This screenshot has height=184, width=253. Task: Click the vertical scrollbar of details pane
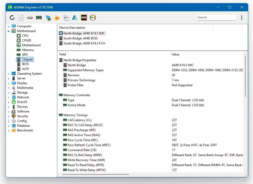click(245, 76)
